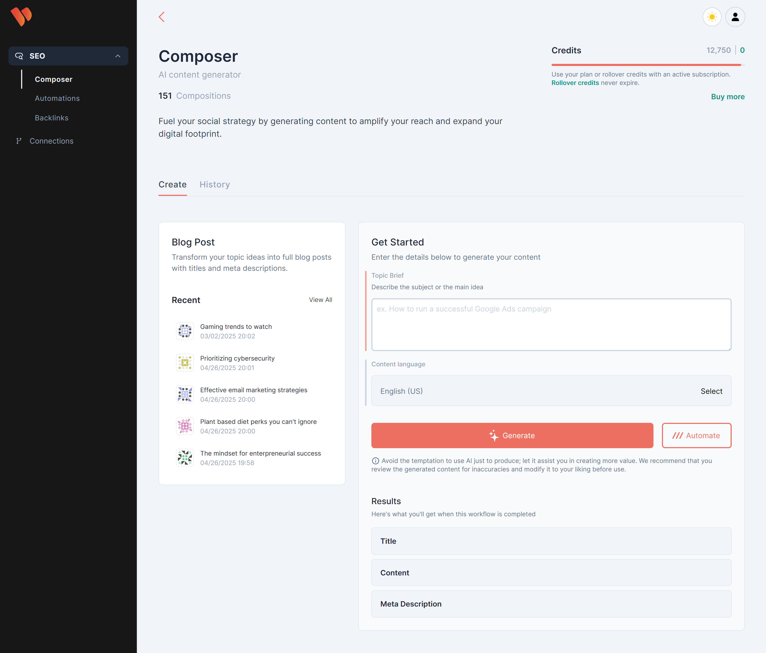Image resolution: width=766 pixels, height=653 pixels.
Task: Click the Generate button
Action: click(x=512, y=436)
